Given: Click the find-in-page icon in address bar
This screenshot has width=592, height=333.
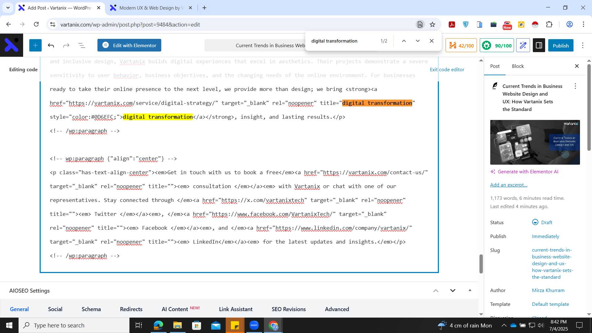Looking at the screenshot, I should [x=420, y=24].
